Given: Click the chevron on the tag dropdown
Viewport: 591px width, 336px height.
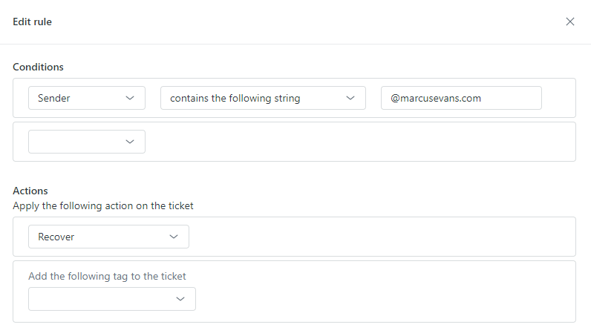Looking at the screenshot, I should [180, 299].
